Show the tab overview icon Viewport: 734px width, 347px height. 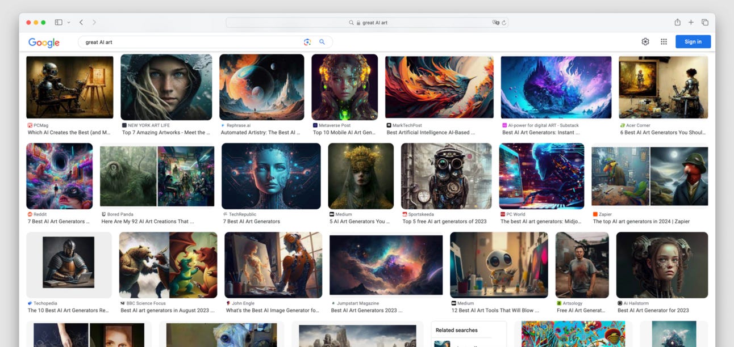click(705, 22)
